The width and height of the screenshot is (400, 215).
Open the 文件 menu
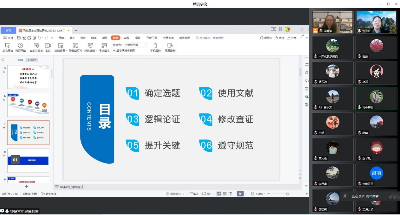pyautogui.click(x=9, y=38)
